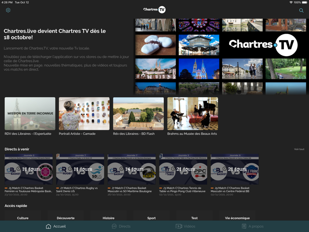Open Brahms au Musée thumbnail
The image size is (309, 232).
[x=193, y=114]
